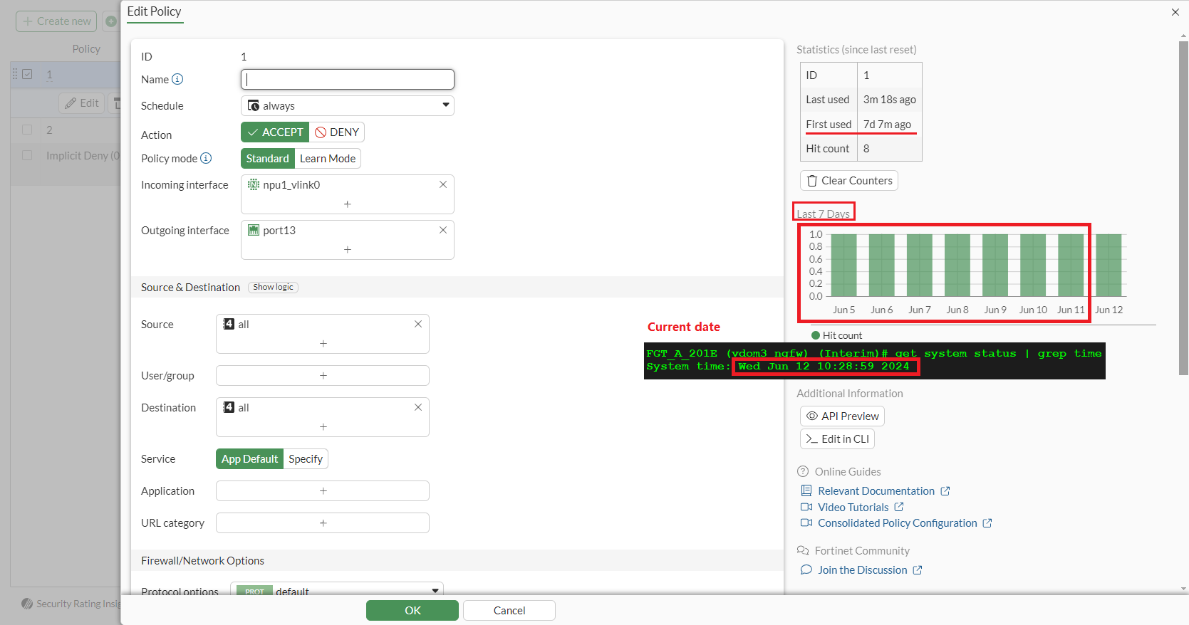This screenshot has height=625, width=1189.
Task: Open Join the Discussion external icon
Action: 918,570
